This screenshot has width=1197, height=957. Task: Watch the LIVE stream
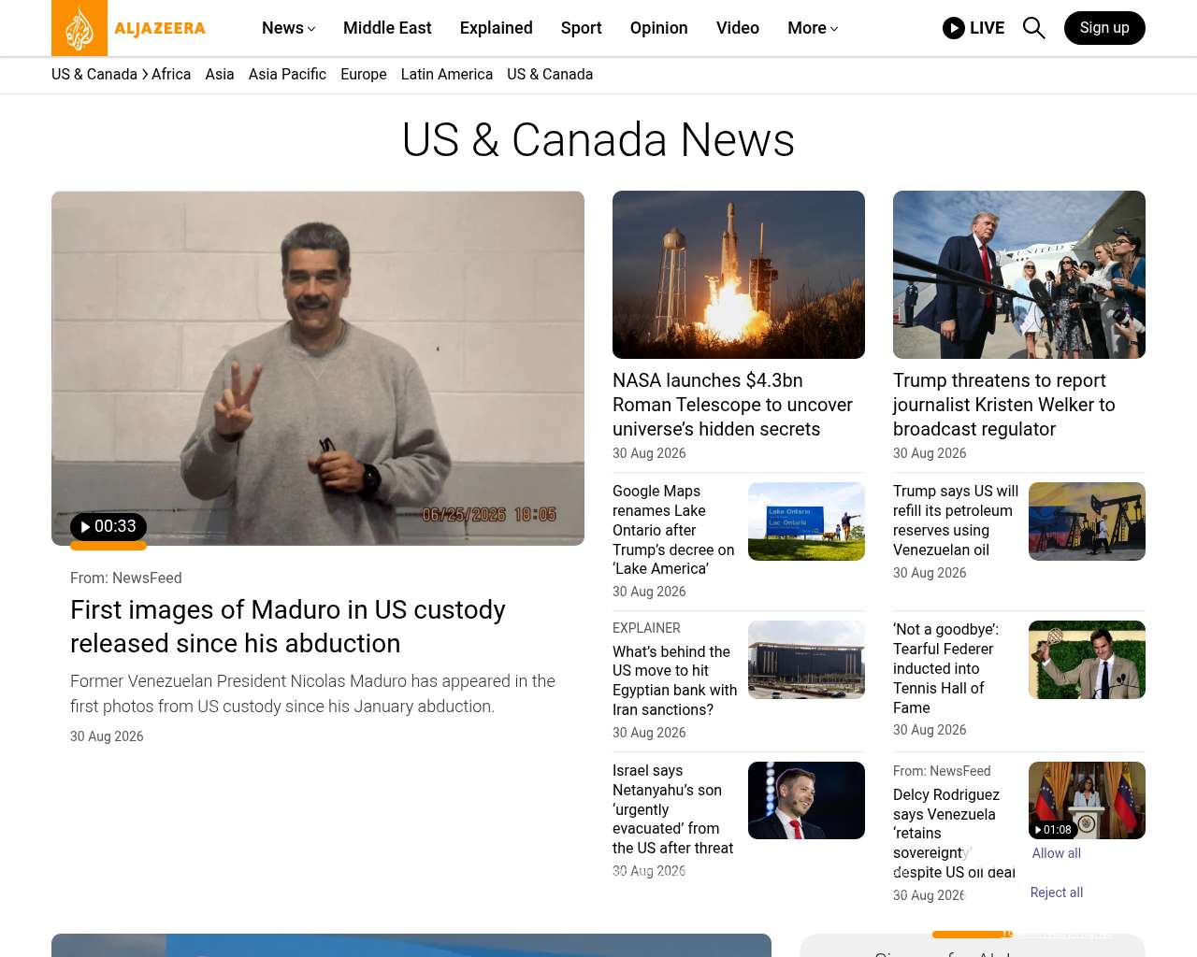point(973,28)
